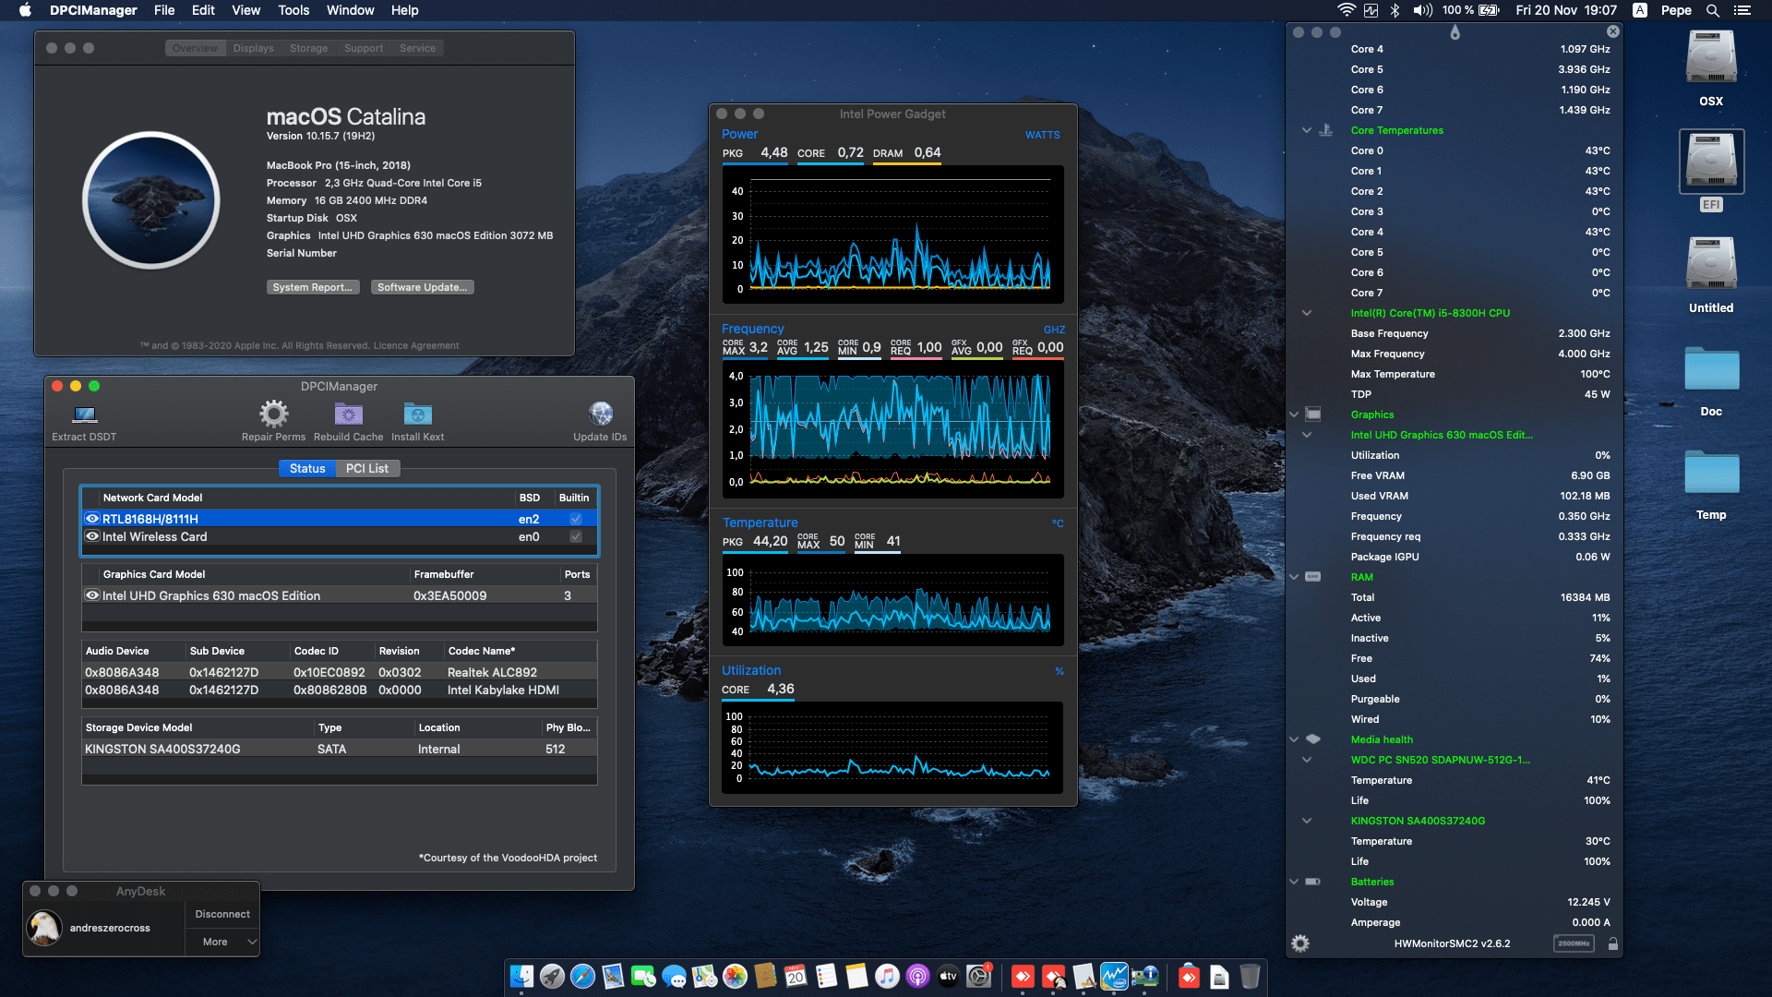Open the Doc folder on the desktop

1711,369
